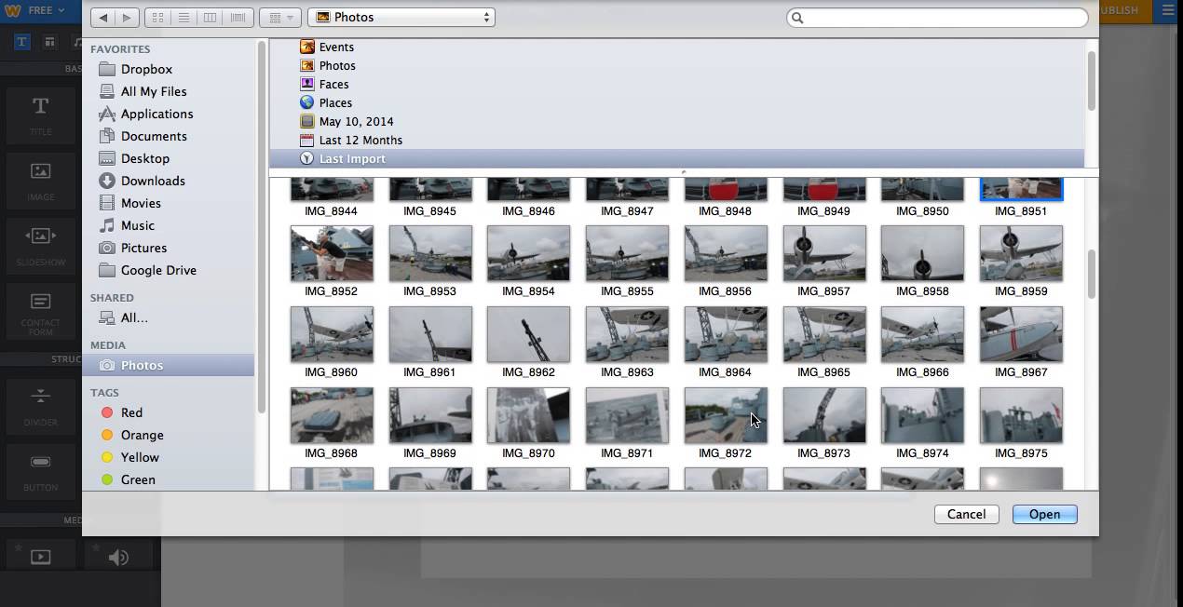The height and width of the screenshot is (607, 1183).
Task: Select All My Files in sidebar
Action: pos(154,91)
